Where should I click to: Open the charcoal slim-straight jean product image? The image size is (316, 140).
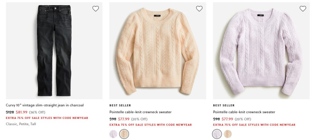(54, 51)
